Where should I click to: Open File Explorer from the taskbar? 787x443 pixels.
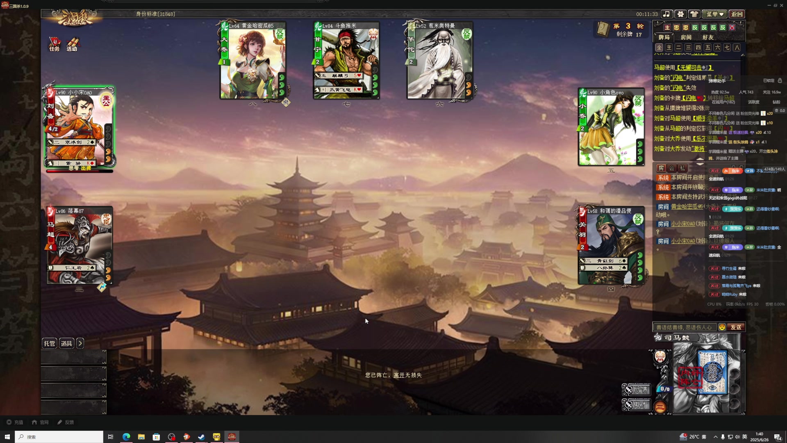(x=141, y=437)
